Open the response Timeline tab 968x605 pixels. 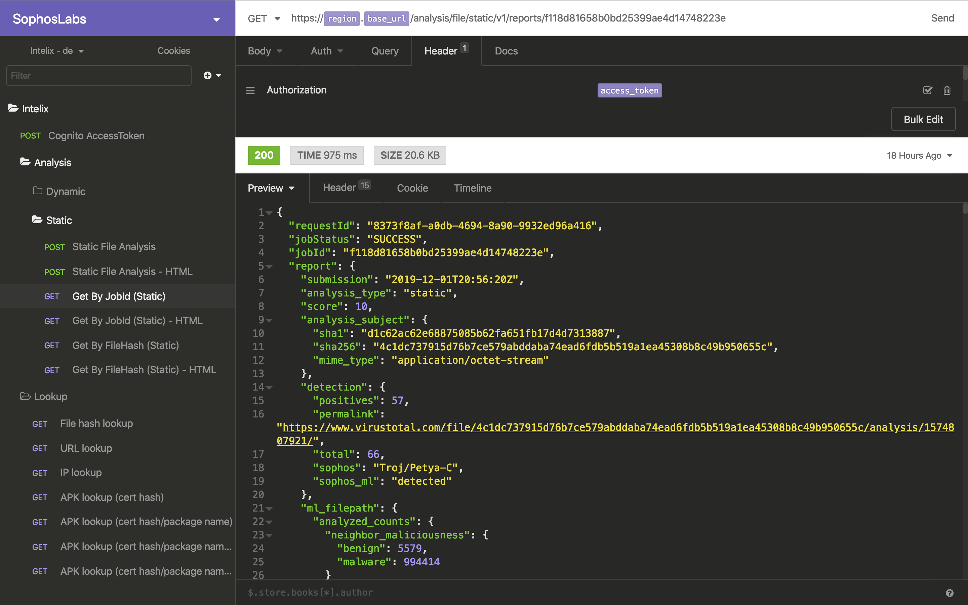pos(472,188)
